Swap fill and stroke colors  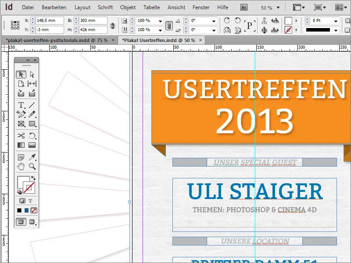click(33, 178)
